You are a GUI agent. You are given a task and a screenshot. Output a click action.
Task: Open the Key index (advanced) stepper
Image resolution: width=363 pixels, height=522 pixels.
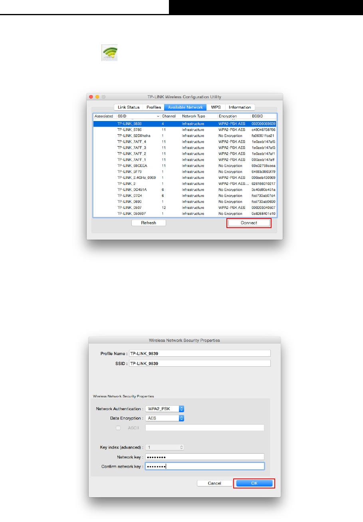tap(165, 448)
